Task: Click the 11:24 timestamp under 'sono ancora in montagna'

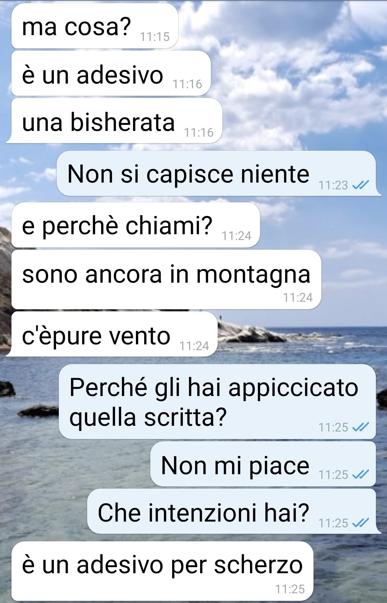Action: pyautogui.click(x=298, y=297)
